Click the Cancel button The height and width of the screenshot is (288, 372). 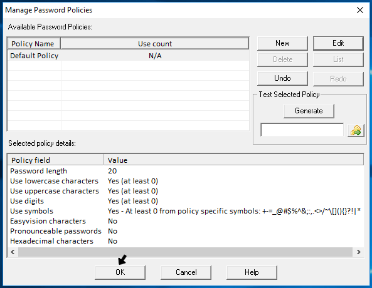(186, 272)
